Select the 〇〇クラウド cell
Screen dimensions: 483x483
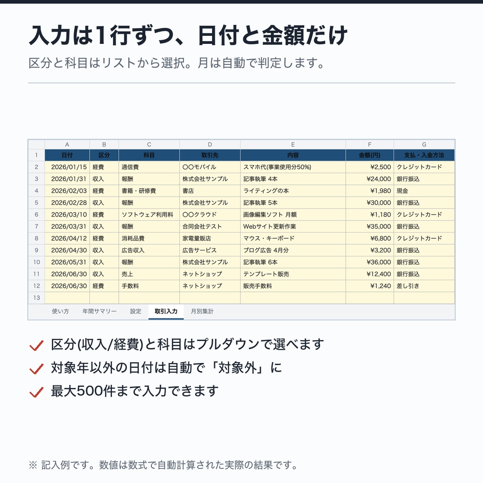tap(210, 215)
